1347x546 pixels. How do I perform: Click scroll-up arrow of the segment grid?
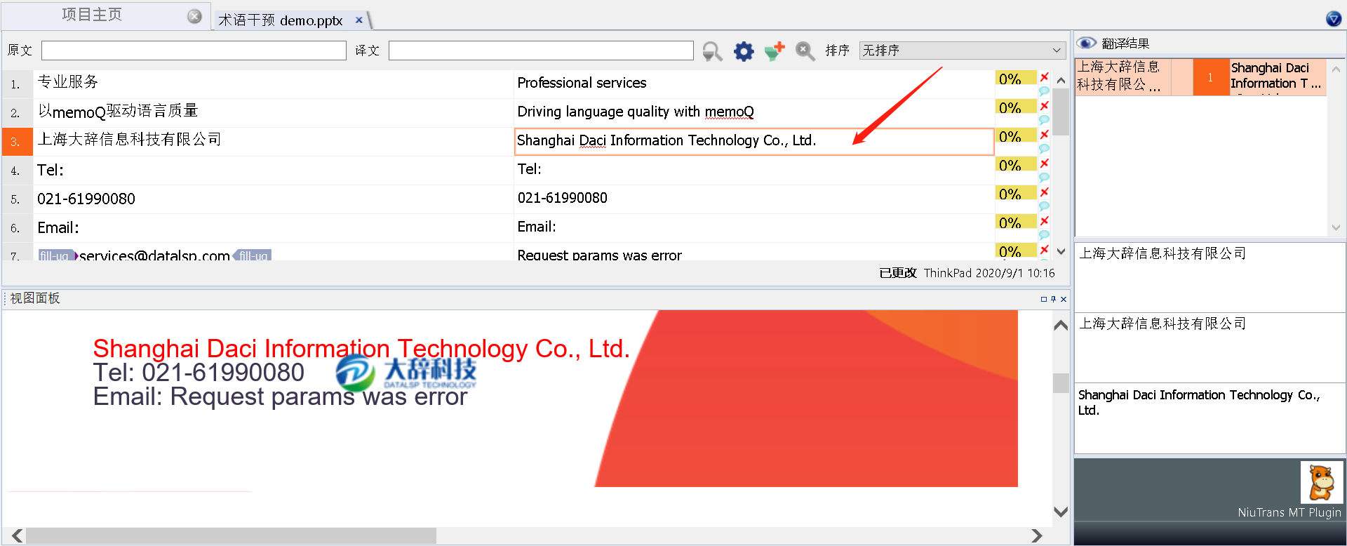coord(1061,80)
